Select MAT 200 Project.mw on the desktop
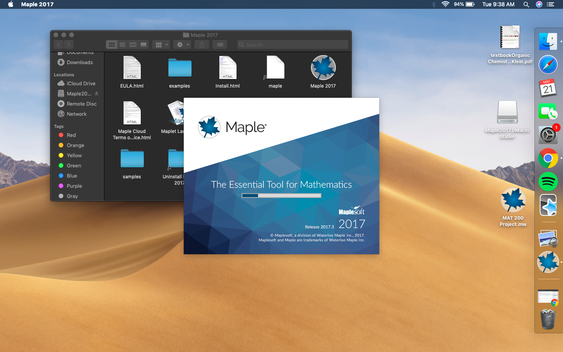This screenshot has width=563, height=352. click(513, 199)
